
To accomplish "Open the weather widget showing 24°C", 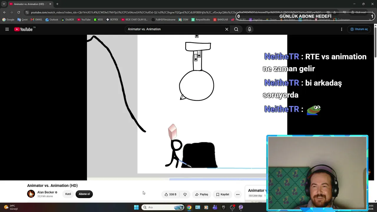I will tap(11, 207).
